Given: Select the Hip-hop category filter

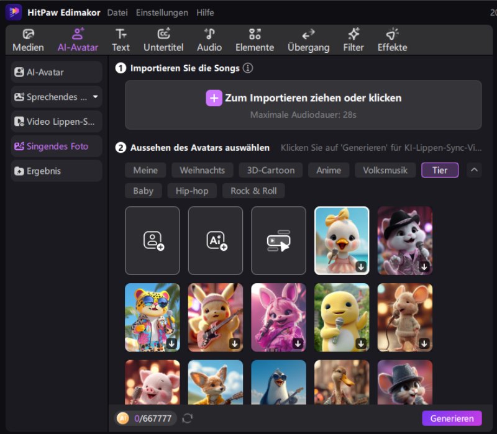Looking at the screenshot, I should (192, 191).
